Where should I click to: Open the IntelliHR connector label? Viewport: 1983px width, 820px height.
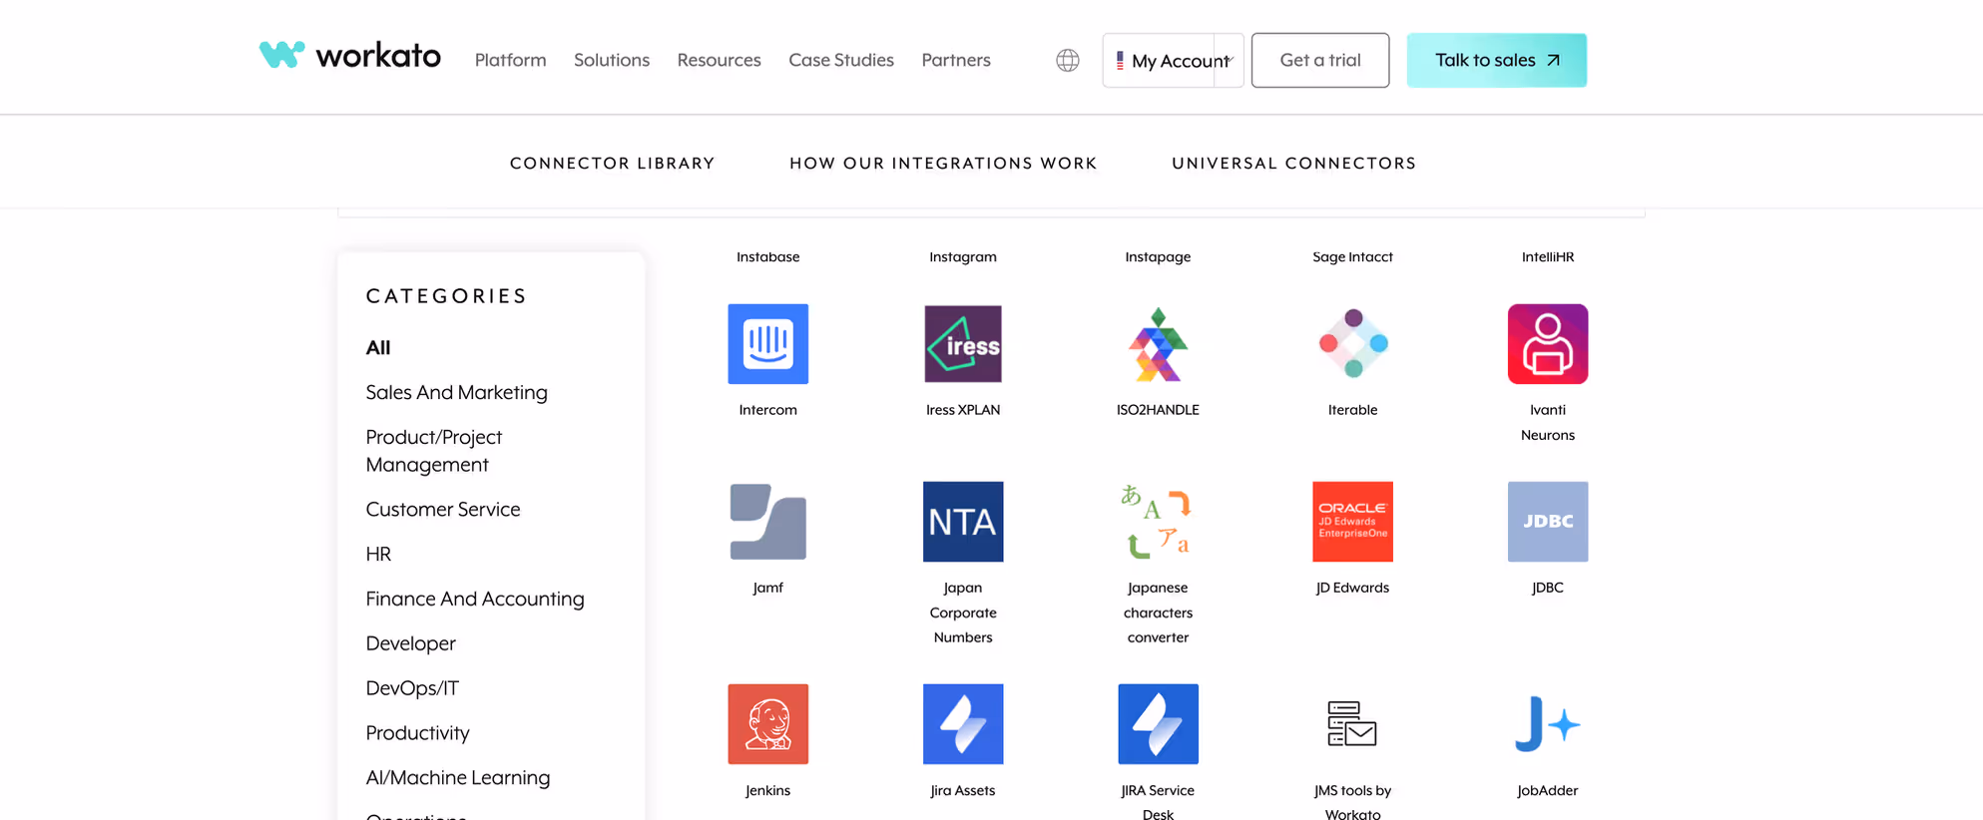(x=1548, y=256)
